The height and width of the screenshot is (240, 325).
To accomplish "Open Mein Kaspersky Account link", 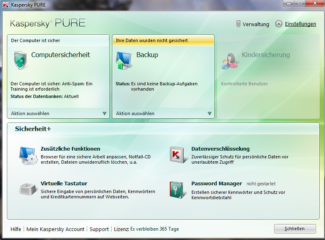I will click(x=55, y=229).
